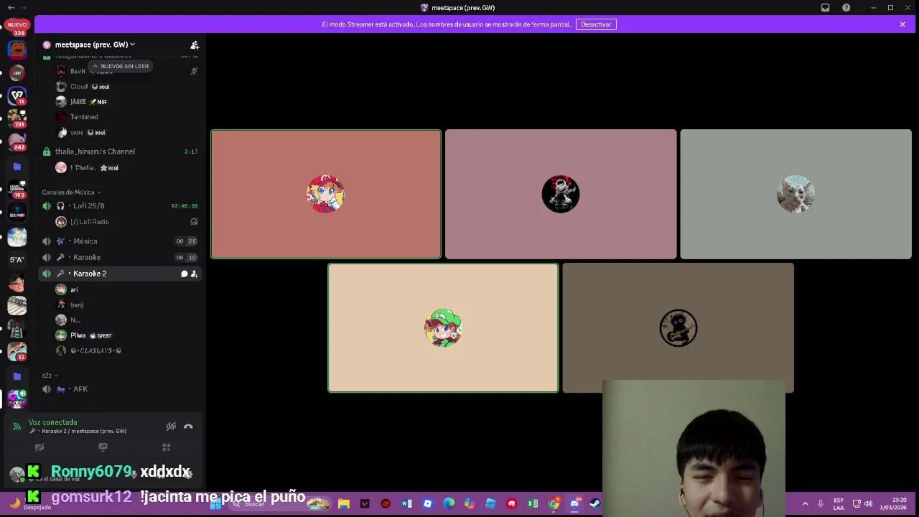Select user Tarnished in voice channel list
919x517 pixels.
[x=84, y=117]
